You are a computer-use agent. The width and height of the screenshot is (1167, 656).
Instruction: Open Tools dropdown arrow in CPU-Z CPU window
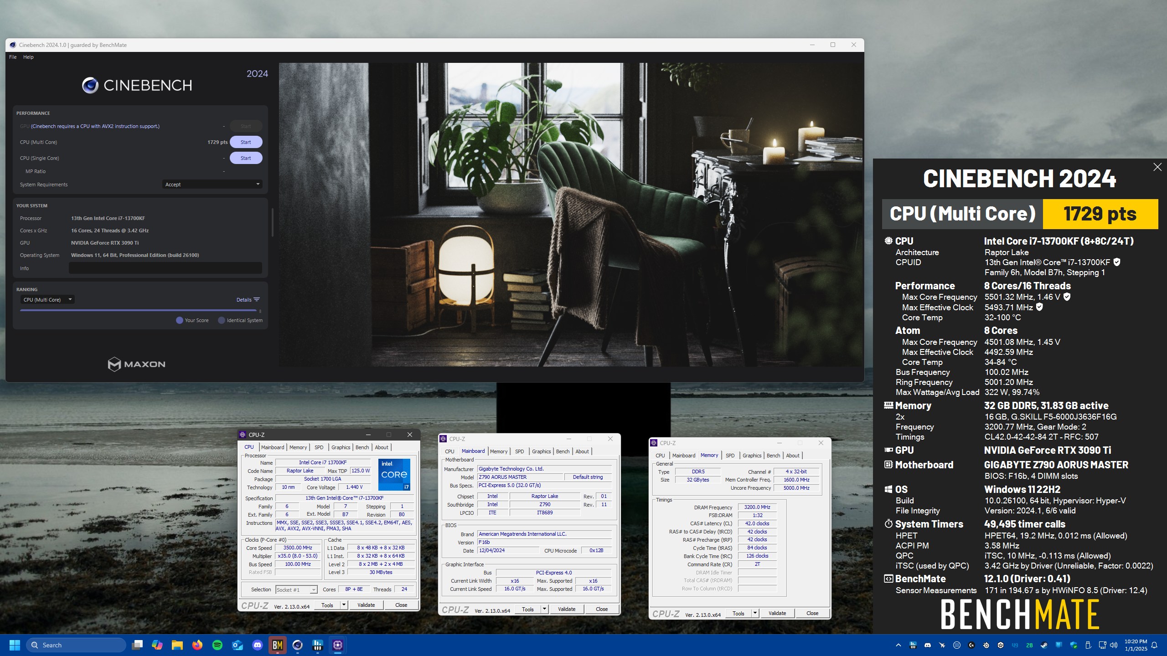point(344,605)
